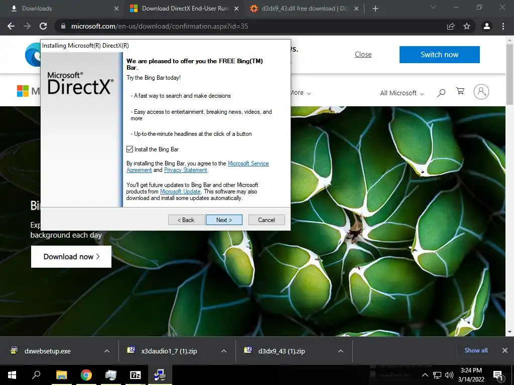Open File Explorer from the taskbar
The image size is (514, 385).
pyautogui.click(x=61, y=375)
